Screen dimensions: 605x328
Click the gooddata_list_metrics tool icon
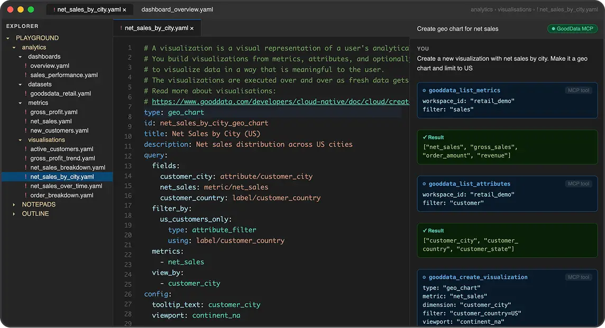point(425,90)
